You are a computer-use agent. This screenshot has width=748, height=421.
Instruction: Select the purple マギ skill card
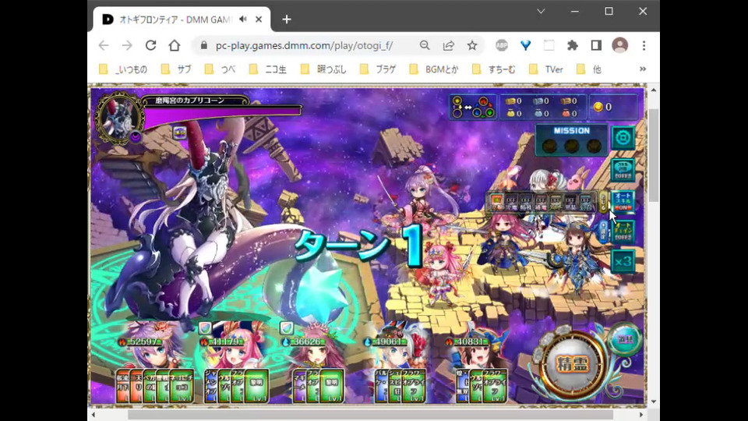point(299,386)
